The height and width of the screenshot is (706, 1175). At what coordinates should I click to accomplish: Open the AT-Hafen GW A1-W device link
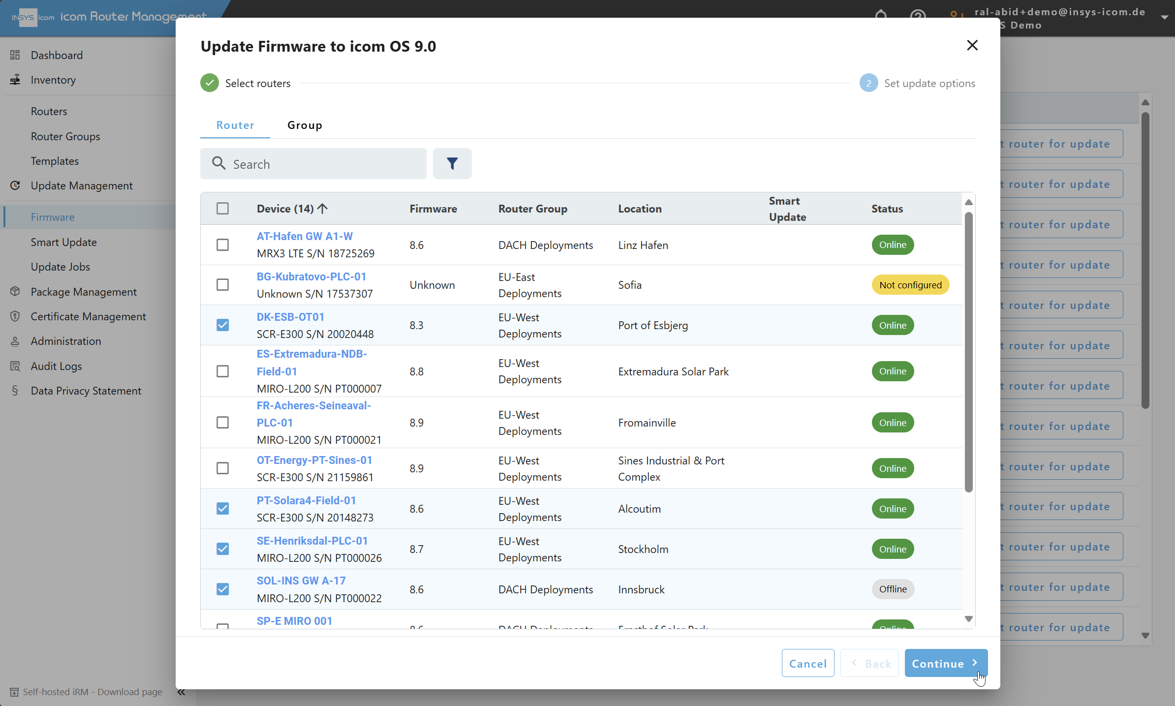305,236
